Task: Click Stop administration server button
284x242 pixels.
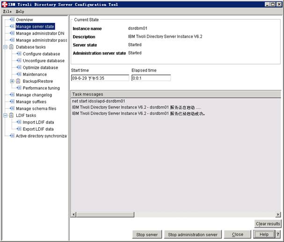Action: [x=193, y=235]
